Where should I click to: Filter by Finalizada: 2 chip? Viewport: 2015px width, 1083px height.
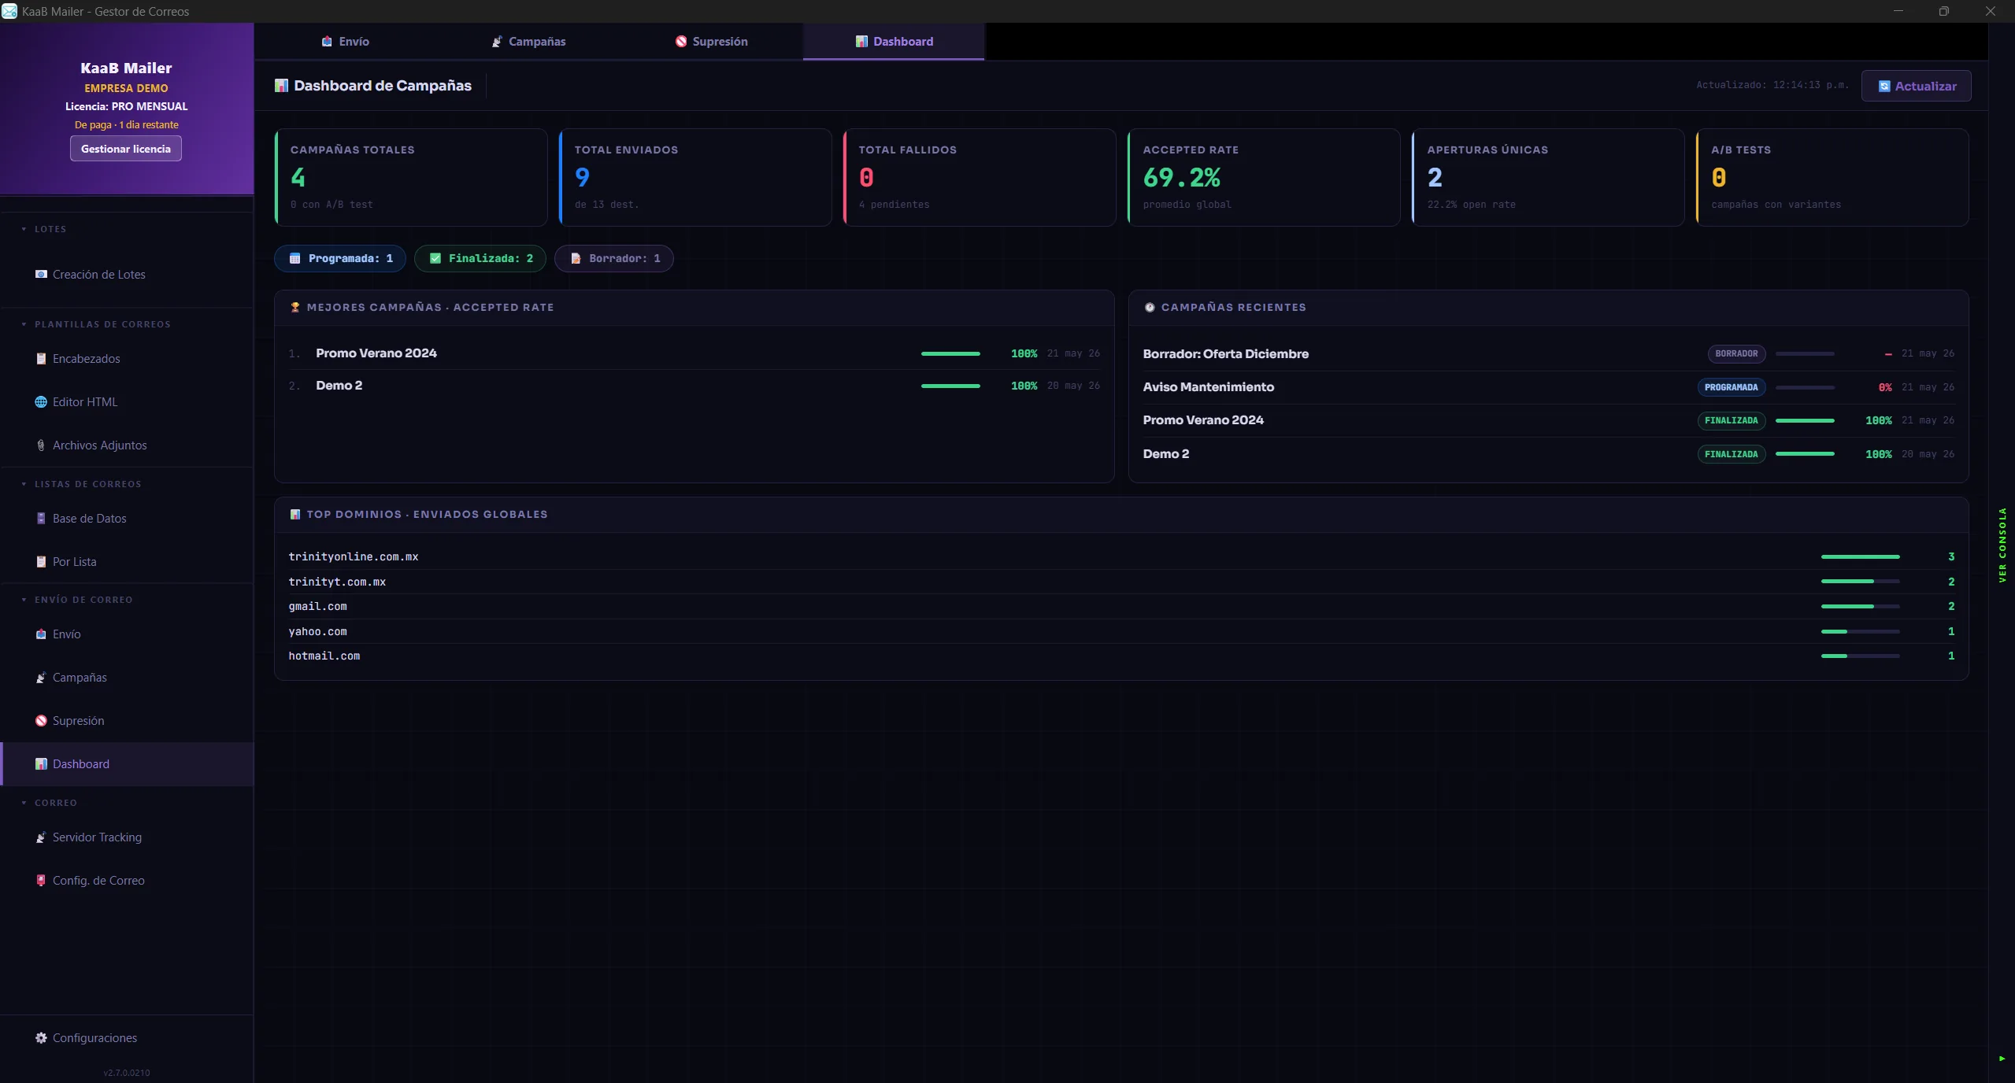(480, 259)
